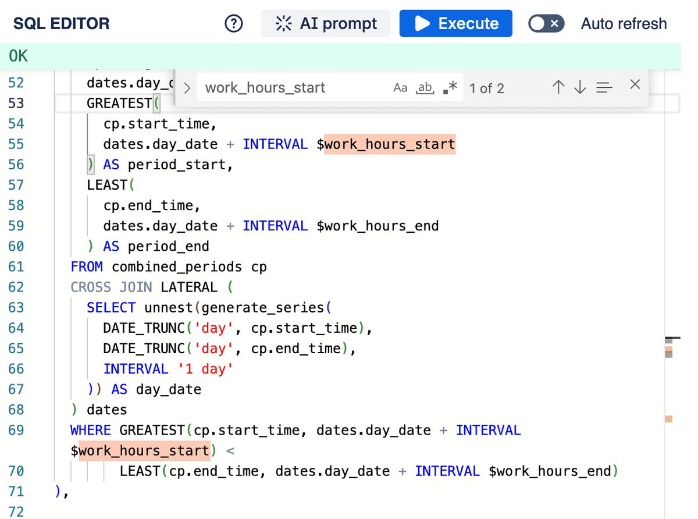Toggle Match Case in find widget

pos(400,88)
